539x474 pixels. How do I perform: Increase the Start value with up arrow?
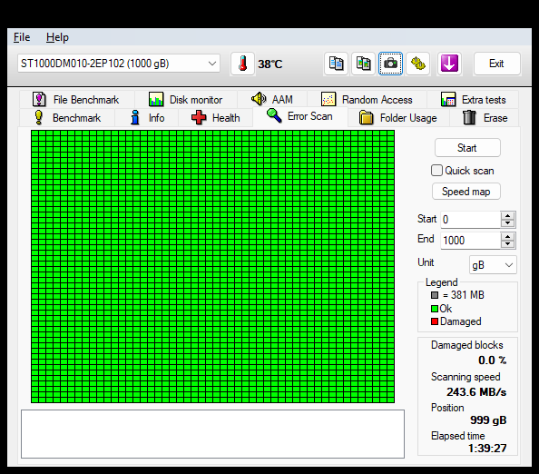click(x=508, y=216)
